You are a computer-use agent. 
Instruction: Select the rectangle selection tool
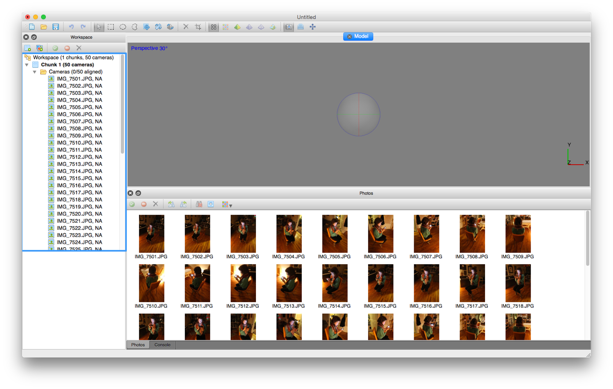[111, 27]
